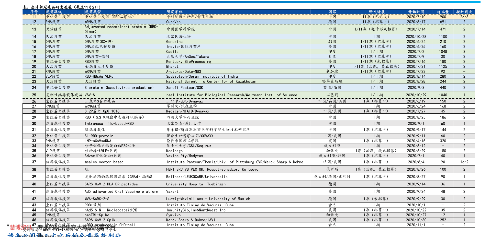Click the 国家 column header
The image size is (491, 237).
click(x=332, y=12)
